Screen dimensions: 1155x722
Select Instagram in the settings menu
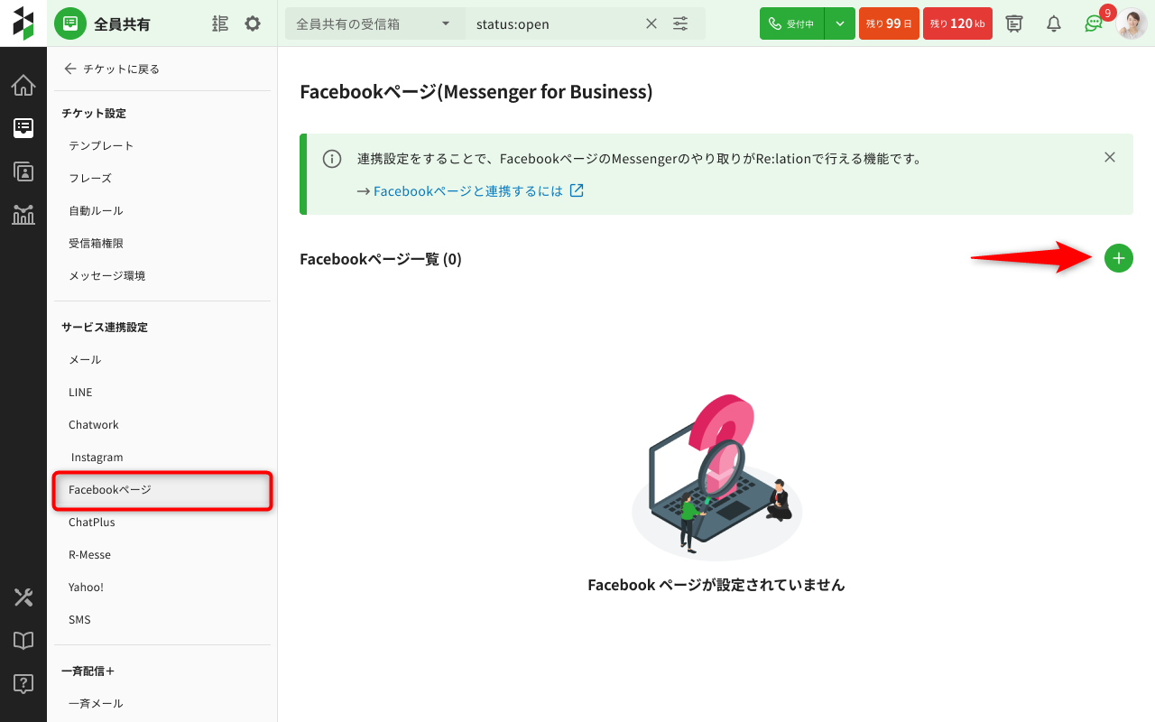(97, 457)
